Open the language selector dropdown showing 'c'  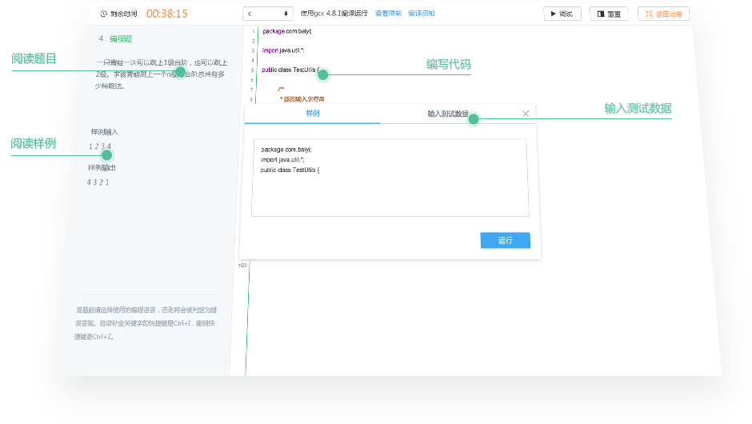(x=268, y=14)
